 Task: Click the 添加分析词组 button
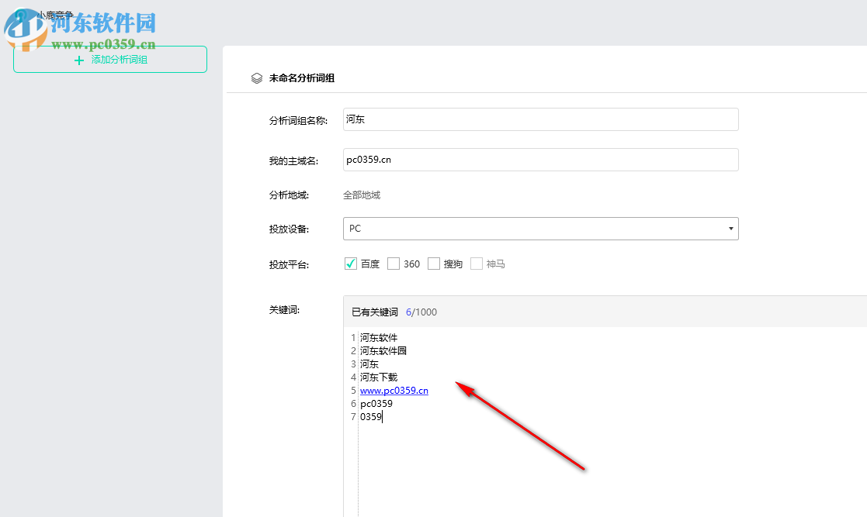point(109,59)
